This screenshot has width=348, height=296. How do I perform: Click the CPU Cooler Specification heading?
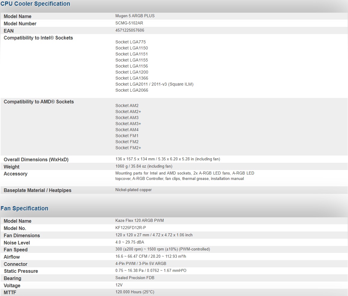35,4
